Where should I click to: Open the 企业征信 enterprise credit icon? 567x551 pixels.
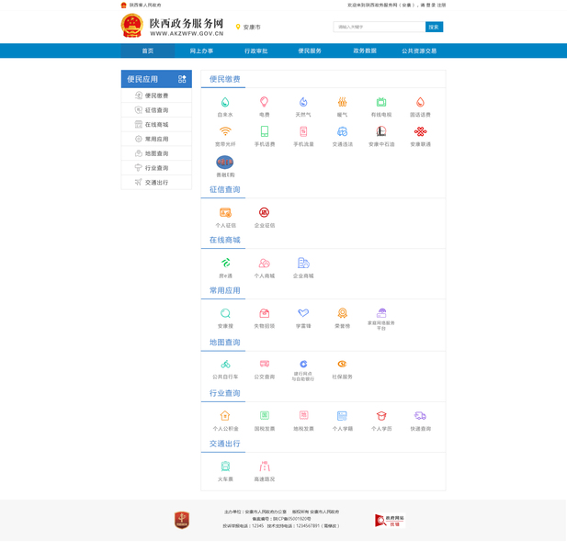pyautogui.click(x=265, y=212)
